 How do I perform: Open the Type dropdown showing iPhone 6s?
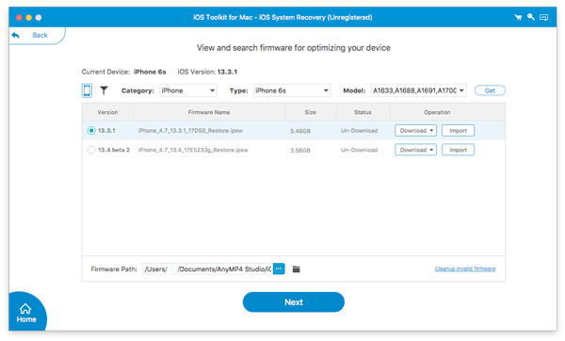tap(292, 90)
